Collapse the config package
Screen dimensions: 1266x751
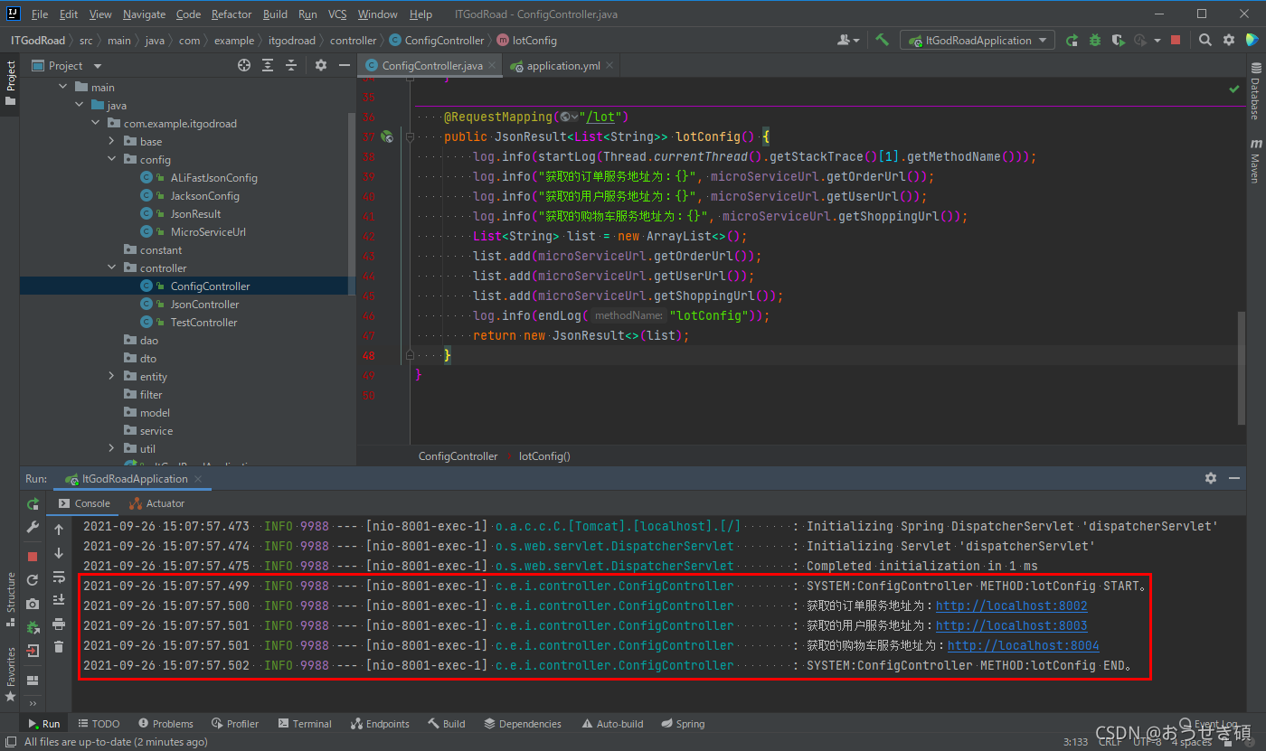tap(112, 160)
